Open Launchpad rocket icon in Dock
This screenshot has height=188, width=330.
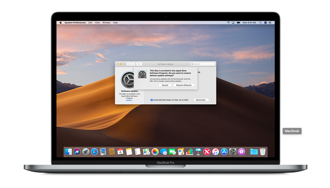tap(86, 152)
